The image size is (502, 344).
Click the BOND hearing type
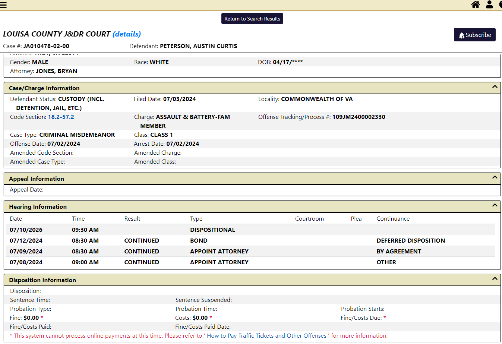[x=199, y=241]
